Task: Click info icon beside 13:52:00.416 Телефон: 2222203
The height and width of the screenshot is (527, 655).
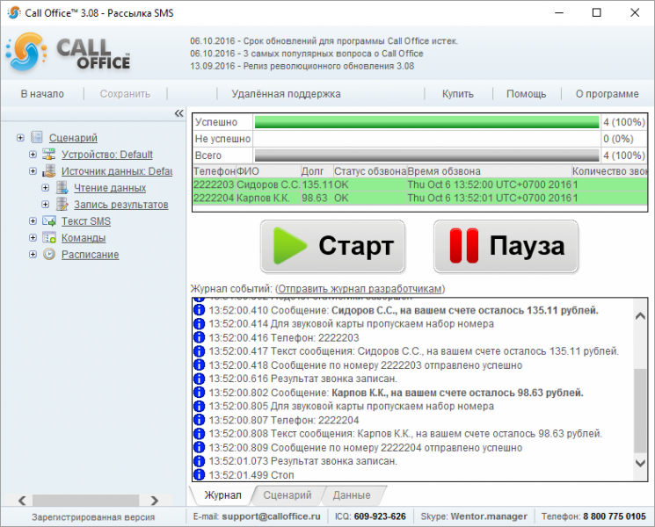Action: (x=200, y=337)
